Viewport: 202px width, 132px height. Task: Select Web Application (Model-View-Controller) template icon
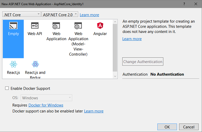(x=78, y=25)
